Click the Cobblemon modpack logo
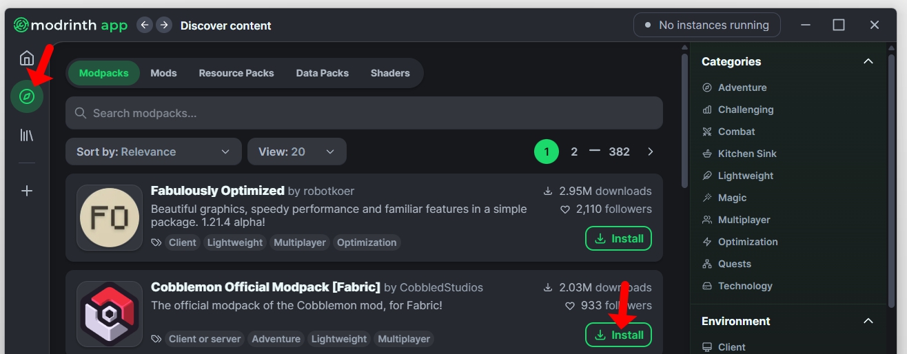This screenshot has height=354, width=907. [x=110, y=314]
